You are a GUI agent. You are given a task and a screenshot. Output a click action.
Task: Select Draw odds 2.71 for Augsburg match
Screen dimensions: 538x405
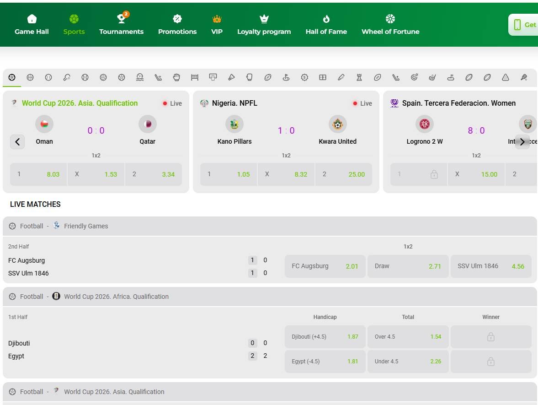408,266
